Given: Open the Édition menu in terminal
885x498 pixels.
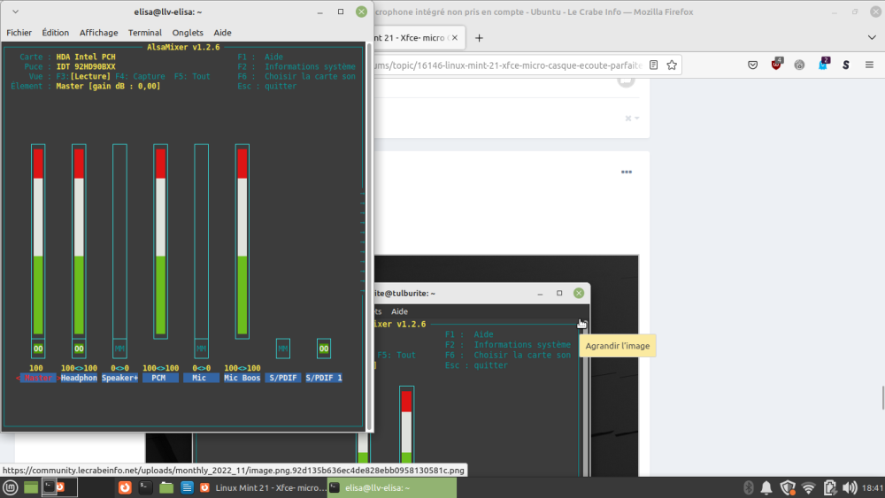Looking at the screenshot, I should point(55,33).
